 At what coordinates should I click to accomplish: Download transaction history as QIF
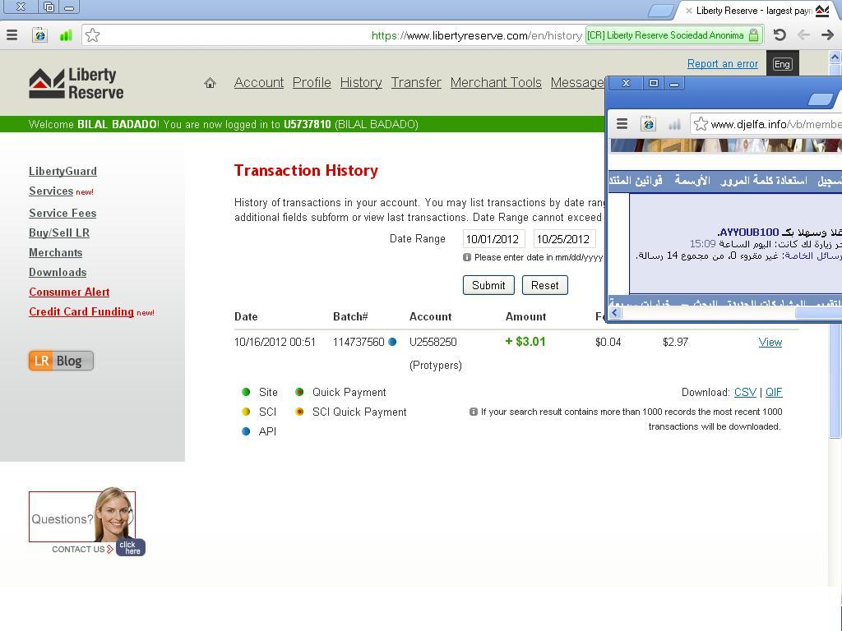click(x=774, y=392)
